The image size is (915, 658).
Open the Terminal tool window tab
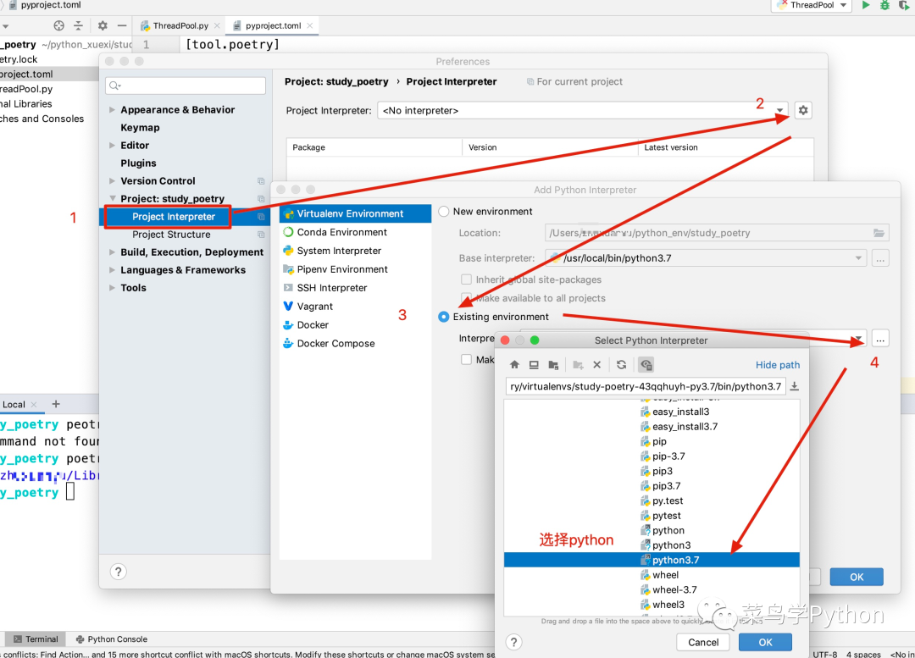tap(35, 639)
